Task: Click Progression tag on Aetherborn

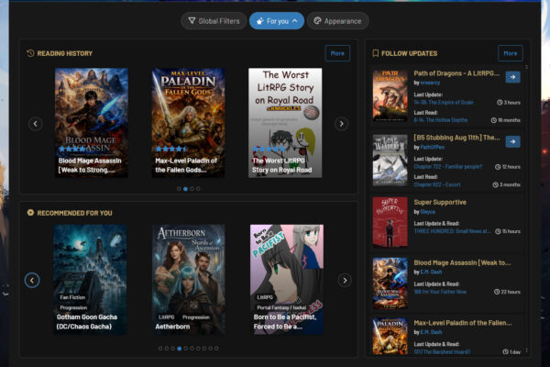Action: tap(196, 317)
